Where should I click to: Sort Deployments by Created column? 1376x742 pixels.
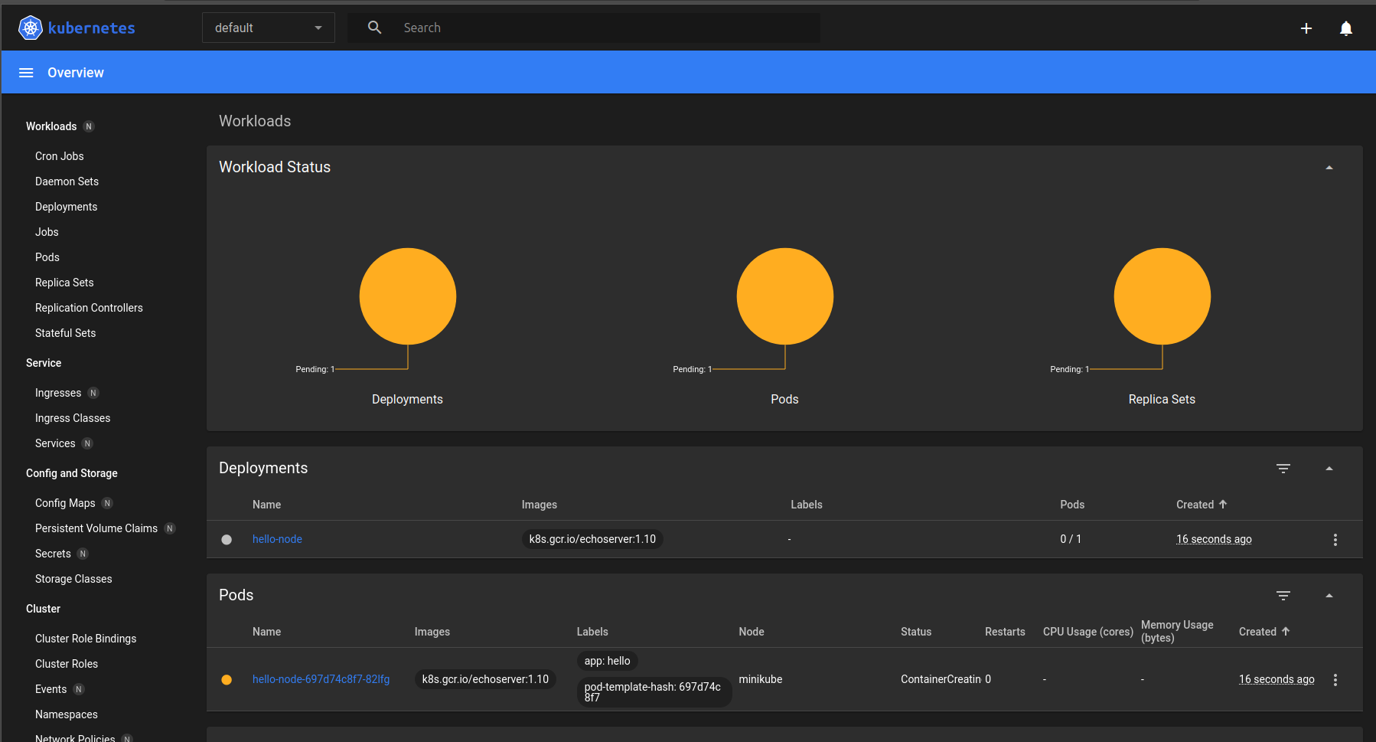(1195, 505)
